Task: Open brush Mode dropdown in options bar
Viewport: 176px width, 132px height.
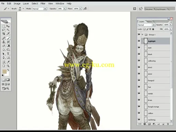Action: (x=45, y=9)
